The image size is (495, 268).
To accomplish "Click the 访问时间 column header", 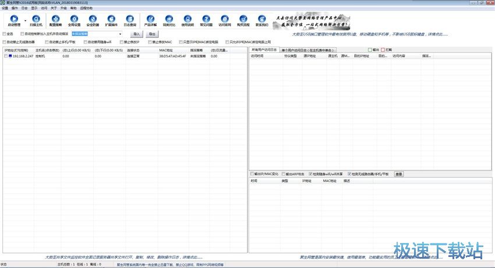I will pyautogui.click(x=266, y=56).
